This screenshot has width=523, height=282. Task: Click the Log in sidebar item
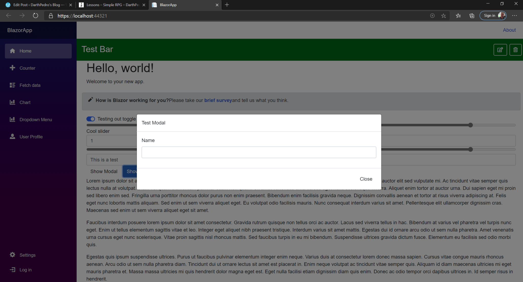(x=26, y=269)
